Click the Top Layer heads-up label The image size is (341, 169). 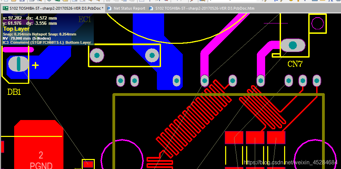click(x=16, y=29)
